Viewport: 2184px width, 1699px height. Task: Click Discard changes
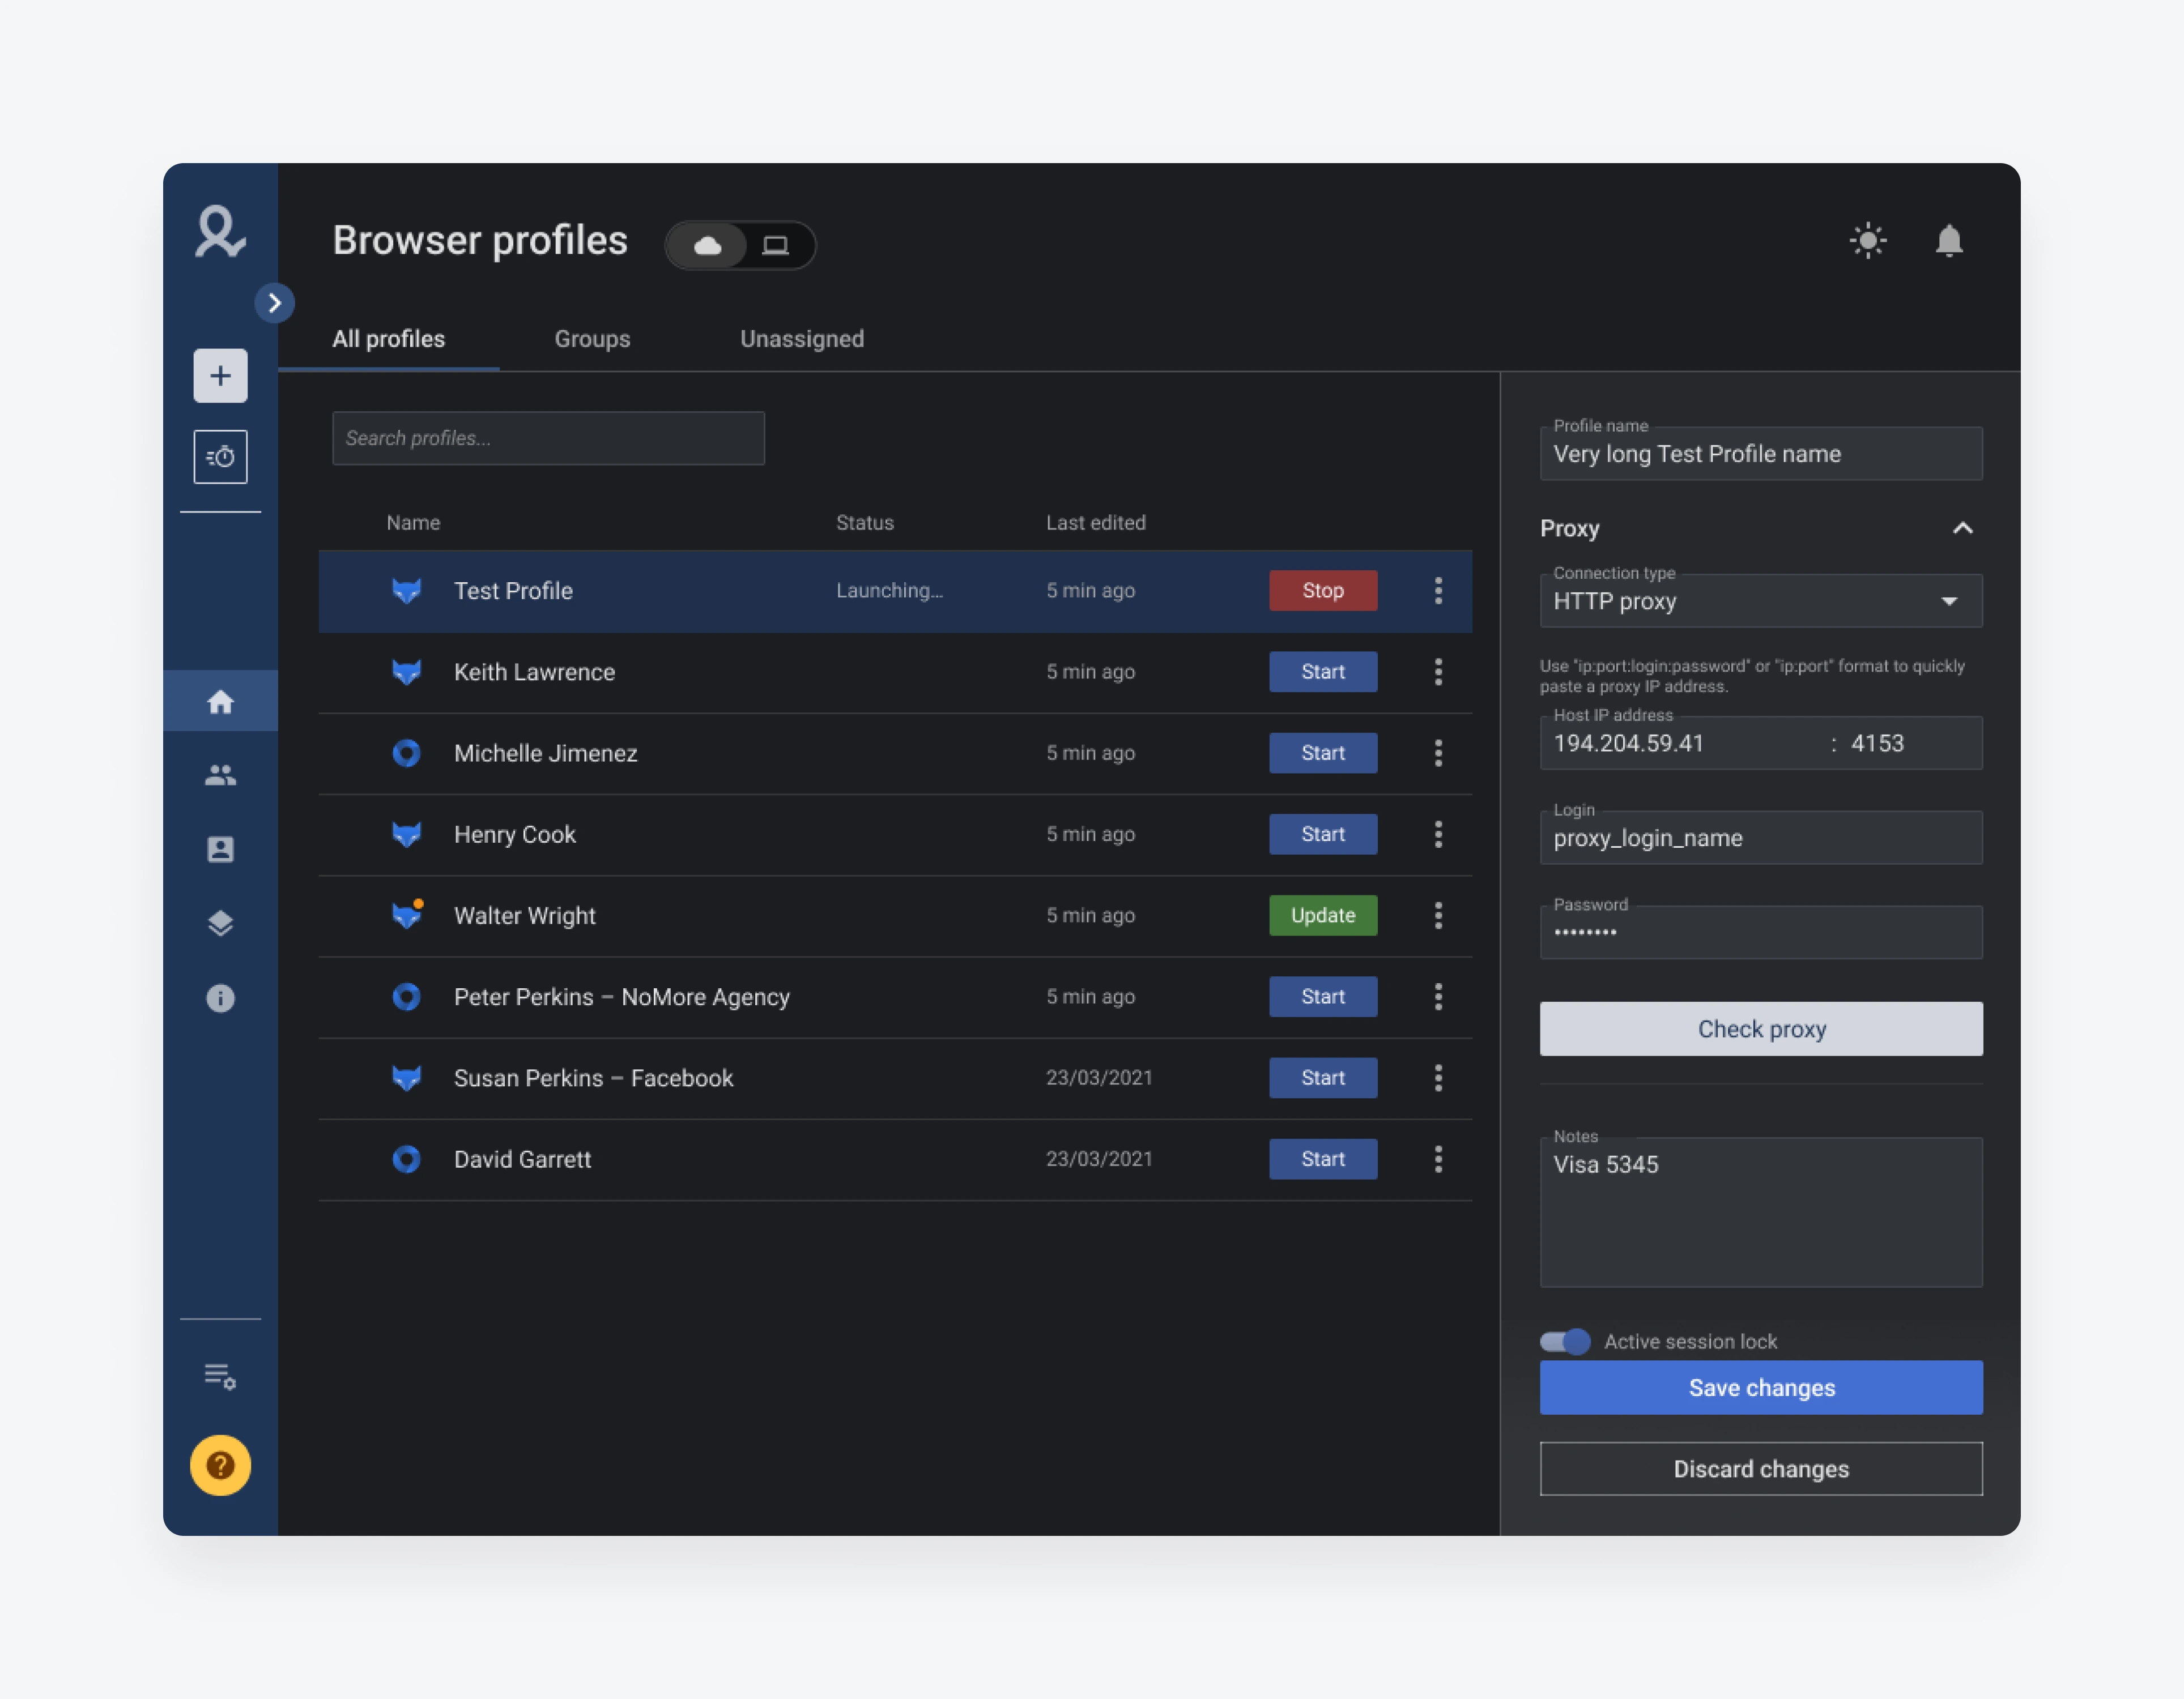(1761, 1469)
